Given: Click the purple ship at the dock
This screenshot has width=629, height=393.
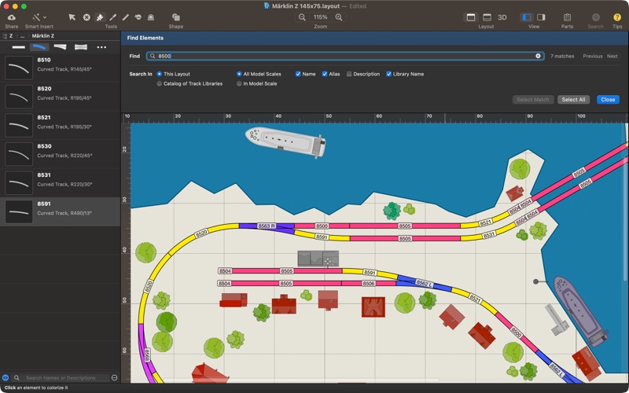Looking at the screenshot, I should tap(580, 310).
